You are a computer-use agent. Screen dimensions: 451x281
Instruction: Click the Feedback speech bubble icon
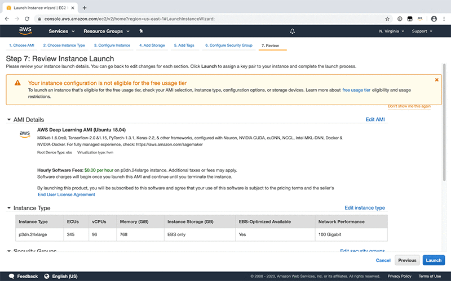(x=11, y=276)
